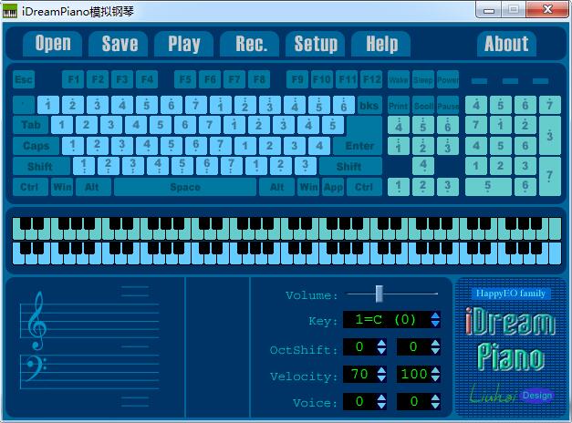This screenshot has width=572, height=423.
Task: Decrease the second OctShift value
Action: coord(435,351)
